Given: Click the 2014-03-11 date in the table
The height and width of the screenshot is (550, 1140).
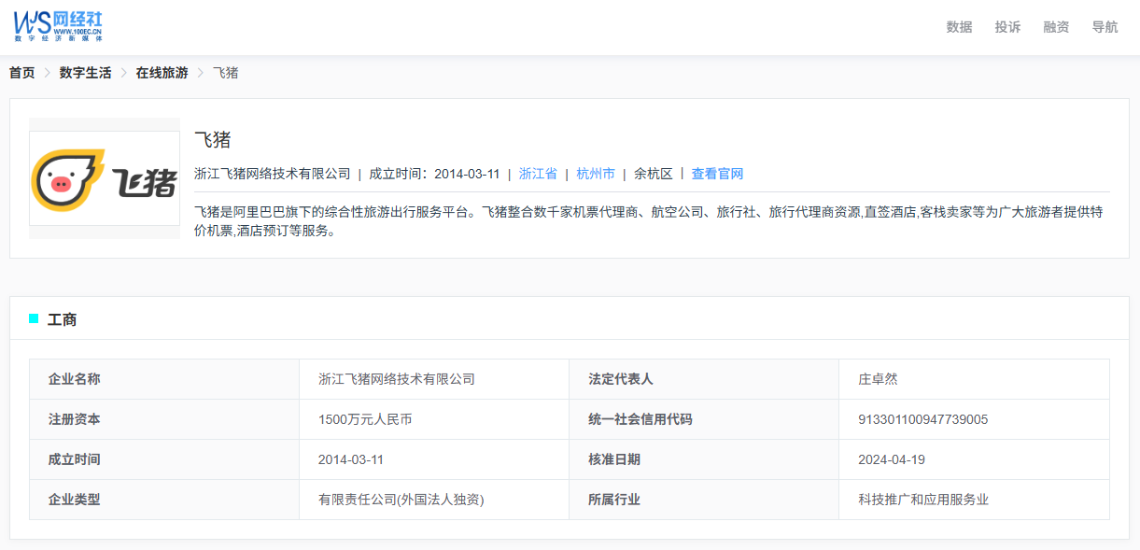Looking at the screenshot, I should coord(351,459).
